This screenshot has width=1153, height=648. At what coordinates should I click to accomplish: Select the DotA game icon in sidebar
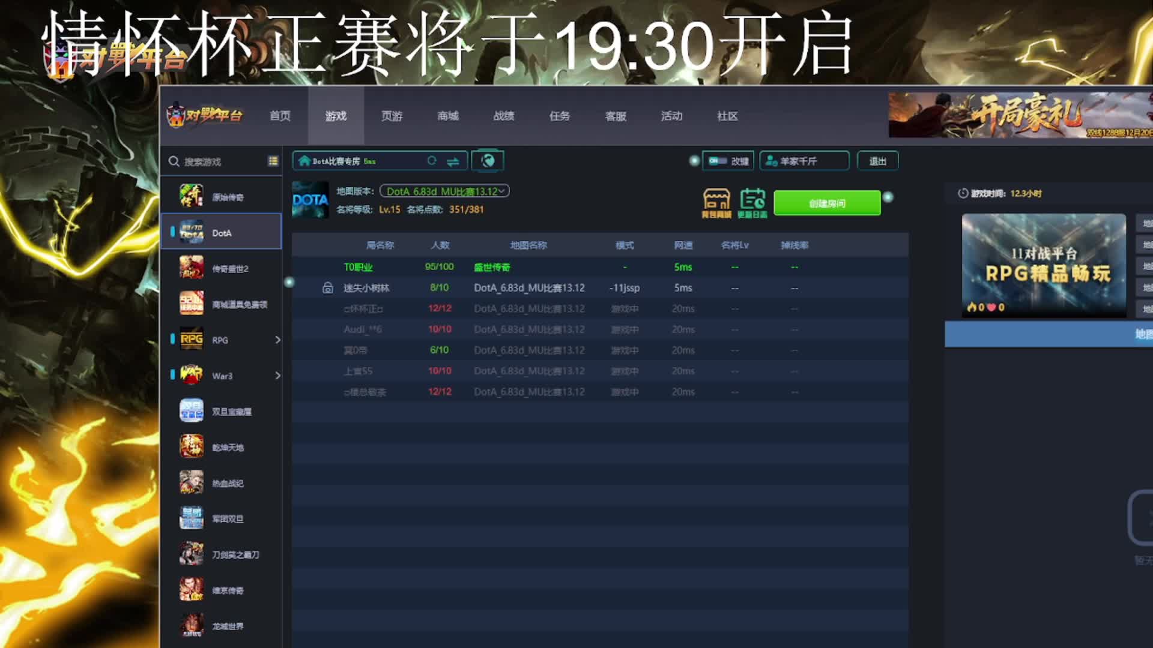192,232
